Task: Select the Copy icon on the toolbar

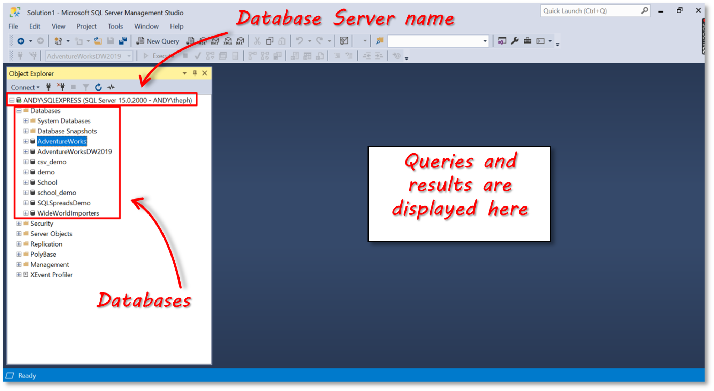Action: click(x=269, y=41)
